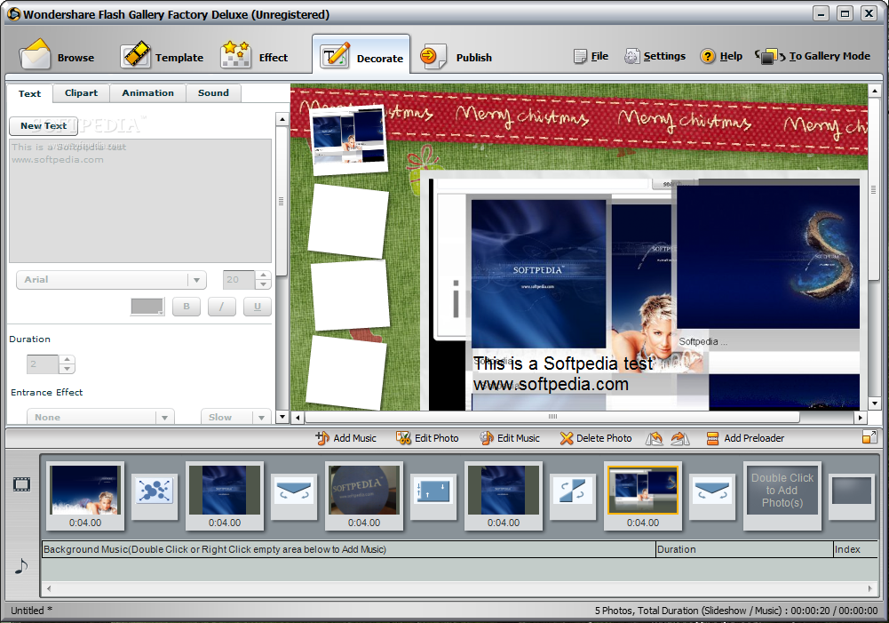Open the Arial font dropdown
Screen dimensions: 889x623
pyautogui.click(x=111, y=280)
